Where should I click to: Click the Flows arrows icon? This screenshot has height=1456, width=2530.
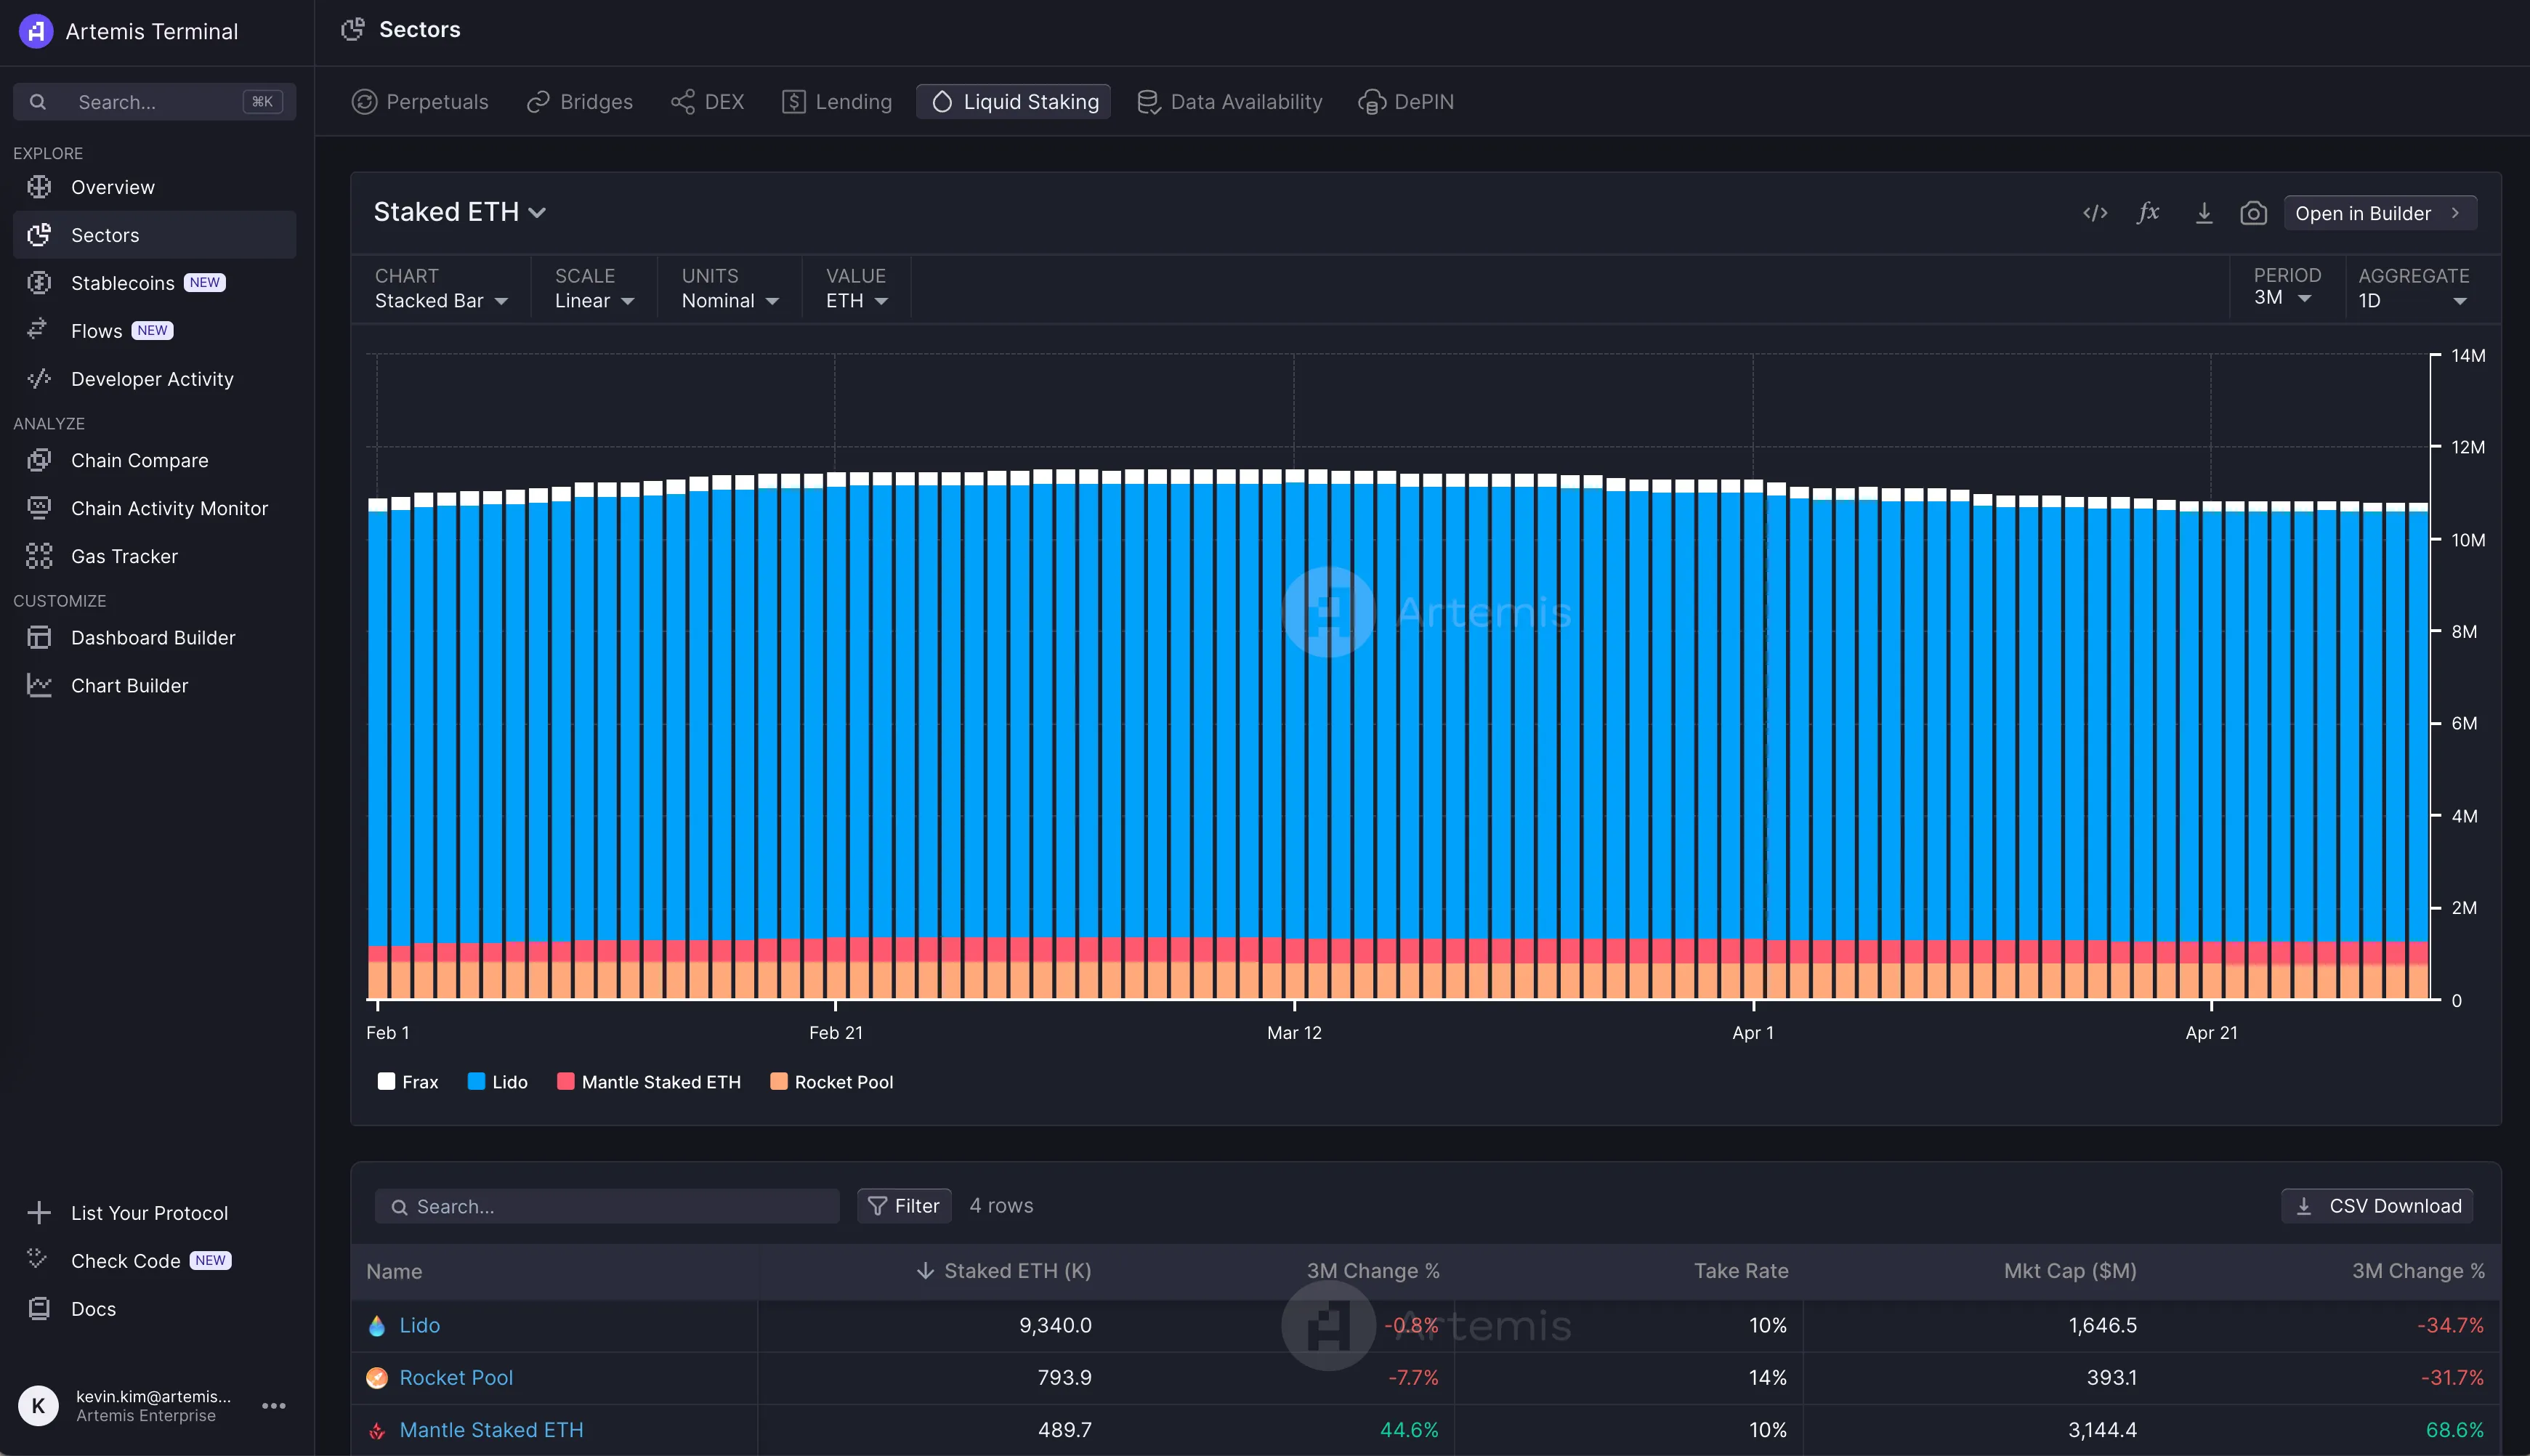tap(38, 330)
